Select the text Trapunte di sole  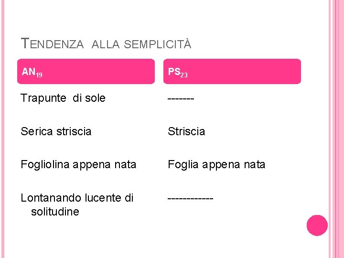(x=63, y=99)
